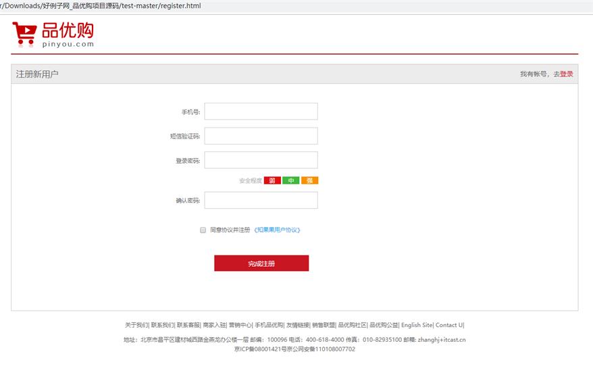This screenshot has width=593, height=379.
Task: Switch to English Site footer link
Action: click(416, 325)
